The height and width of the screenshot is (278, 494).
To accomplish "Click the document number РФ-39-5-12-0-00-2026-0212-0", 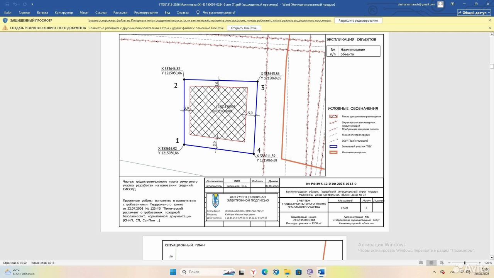I will 331,184.
